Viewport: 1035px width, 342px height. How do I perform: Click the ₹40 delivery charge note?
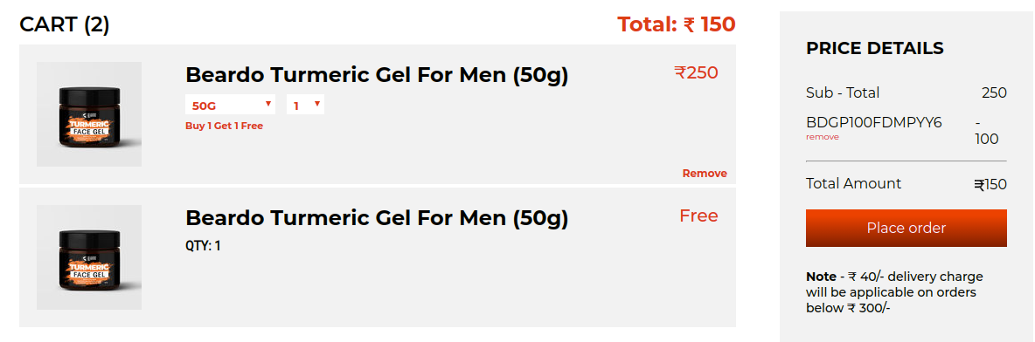[893, 292]
